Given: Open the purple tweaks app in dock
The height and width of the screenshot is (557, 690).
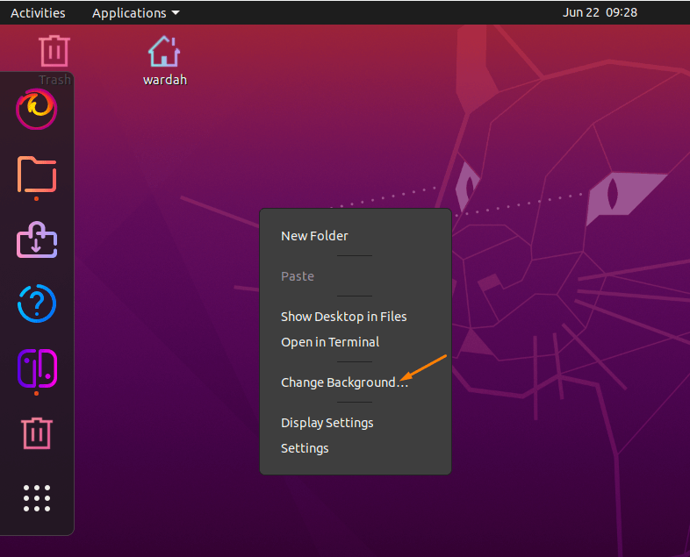Looking at the screenshot, I should (37, 368).
